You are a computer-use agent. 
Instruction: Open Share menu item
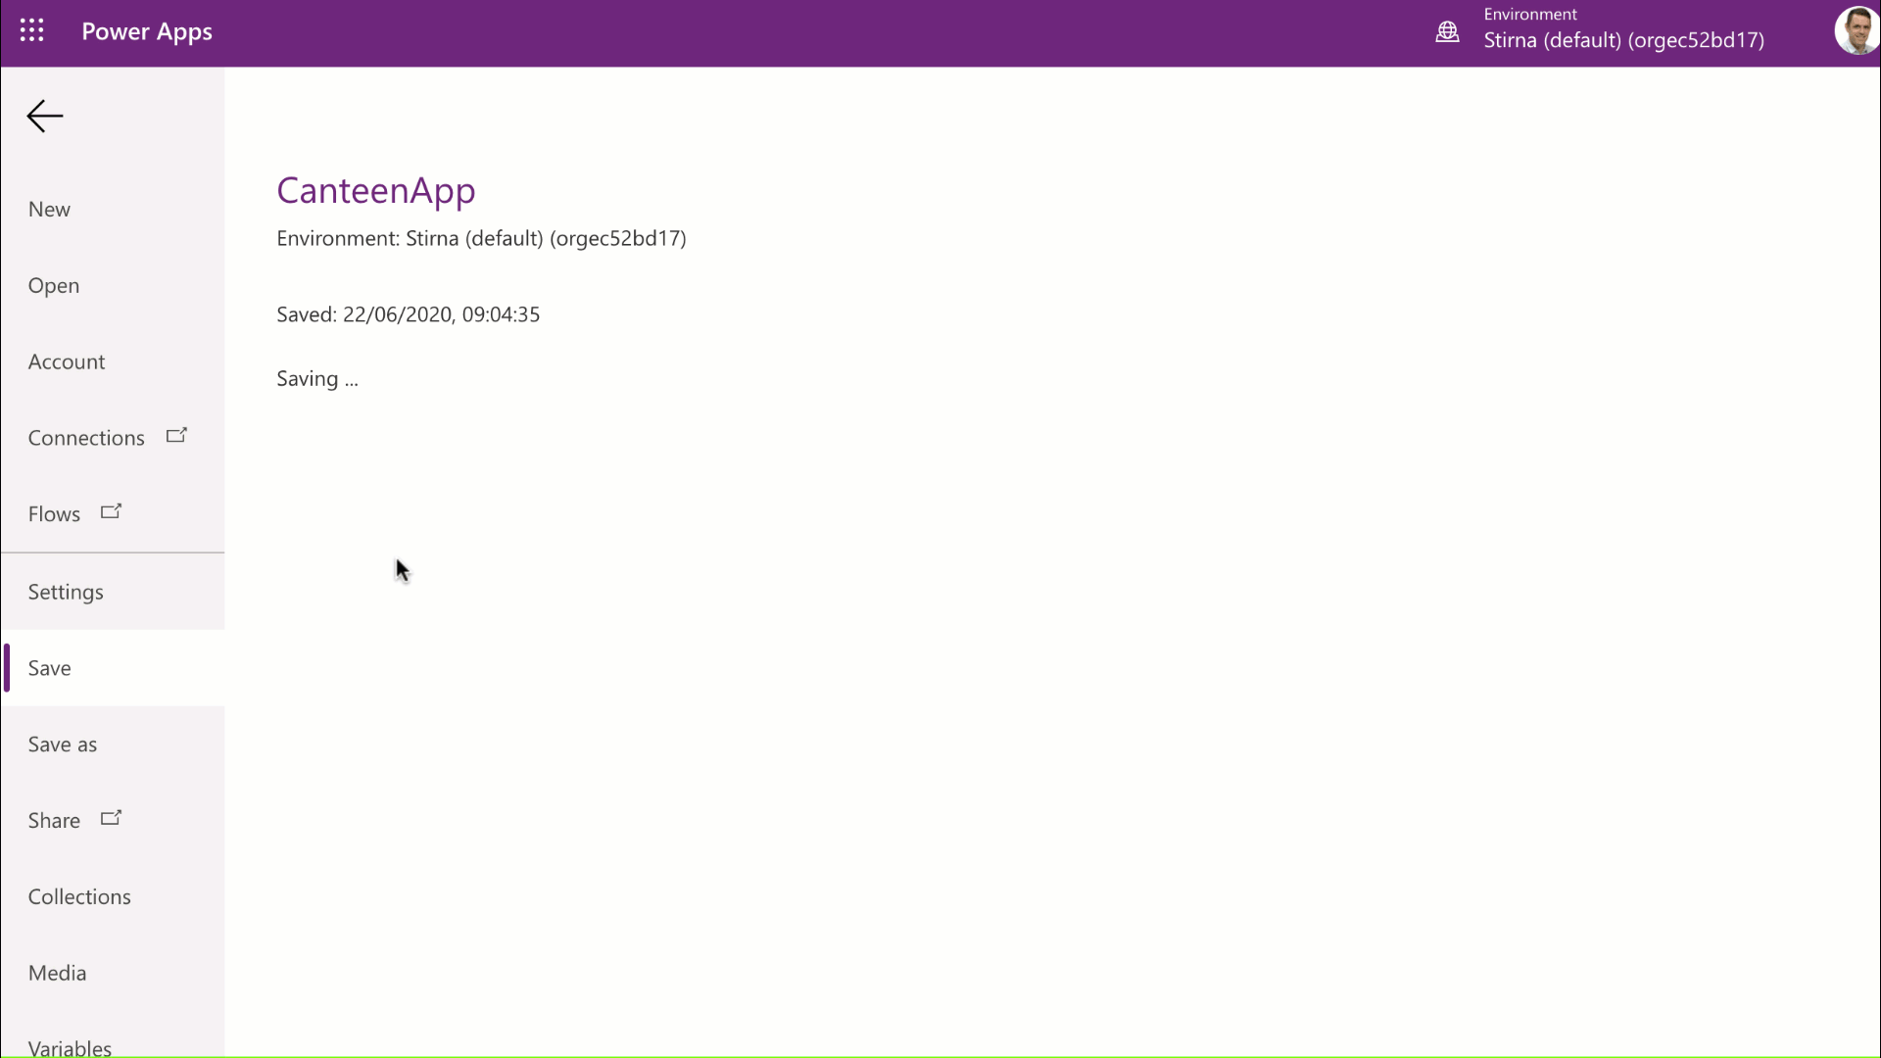[113, 821]
